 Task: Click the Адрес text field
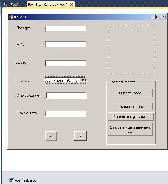[x=65, y=63]
